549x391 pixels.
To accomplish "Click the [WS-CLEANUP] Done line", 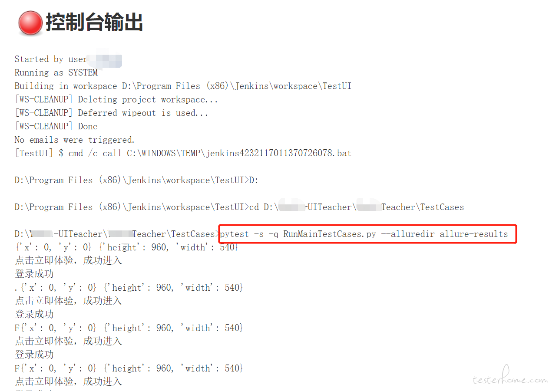I will point(56,126).
